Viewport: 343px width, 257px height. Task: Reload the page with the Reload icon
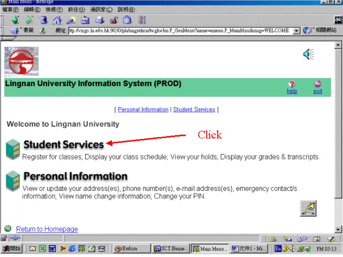(x=43, y=20)
